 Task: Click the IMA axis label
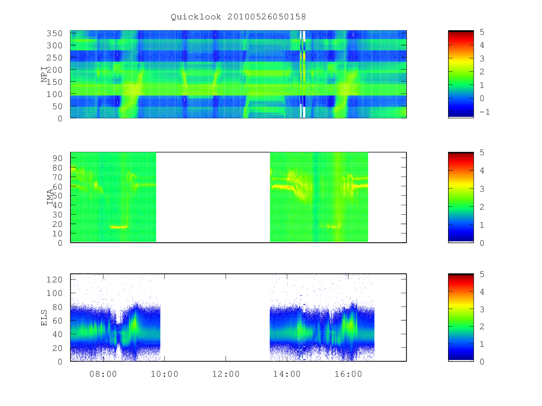[x=50, y=197]
